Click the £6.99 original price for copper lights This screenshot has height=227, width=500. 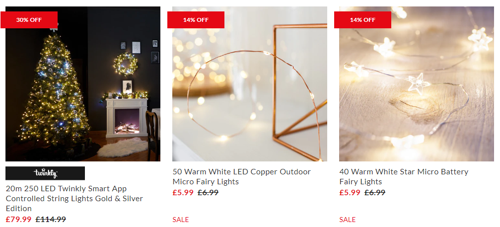click(x=208, y=193)
